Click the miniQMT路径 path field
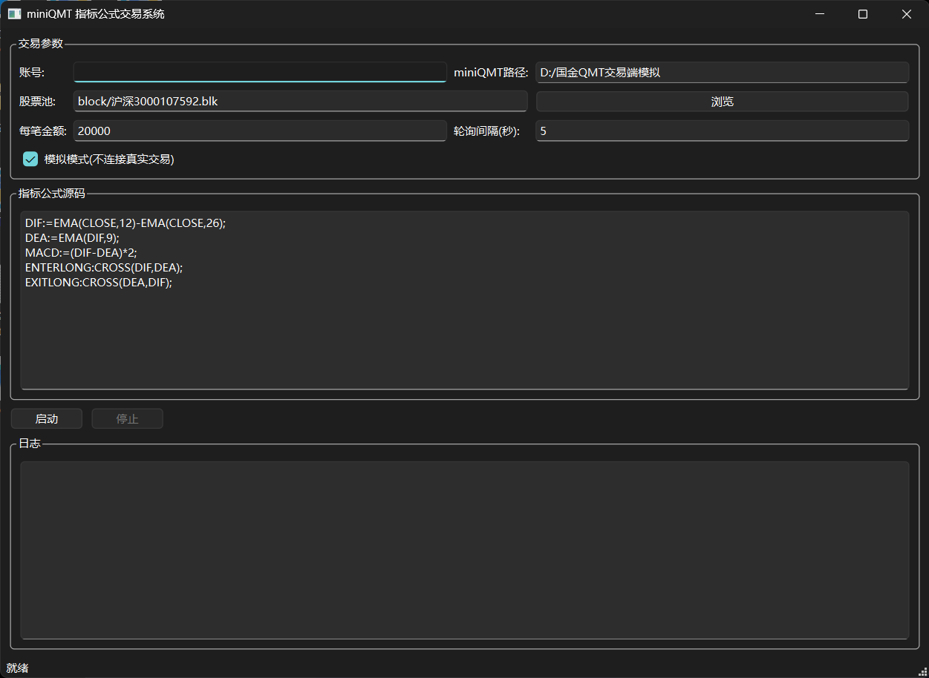This screenshot has width=929, height=678. (722, 72)
